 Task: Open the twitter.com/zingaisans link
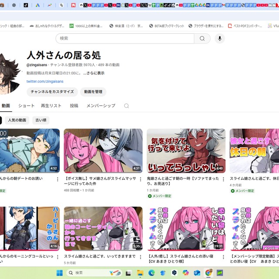[x=44, y=82]
